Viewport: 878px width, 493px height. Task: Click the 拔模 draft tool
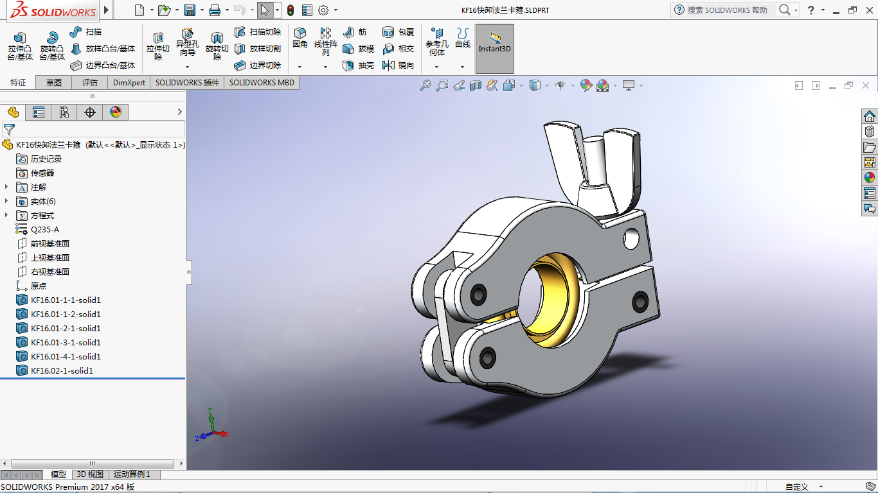(x=358, y=48)
